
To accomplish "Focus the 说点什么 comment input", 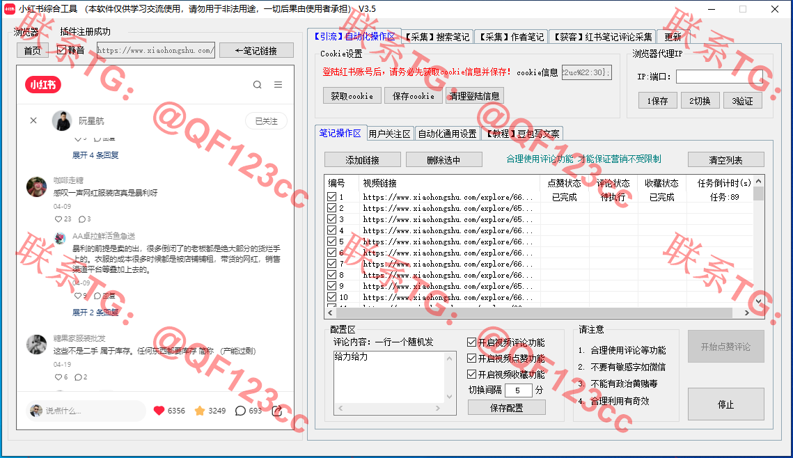I will (x=86, y=411).
